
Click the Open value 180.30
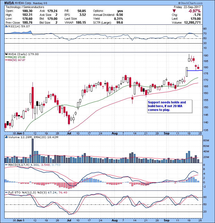click(27, 11)
